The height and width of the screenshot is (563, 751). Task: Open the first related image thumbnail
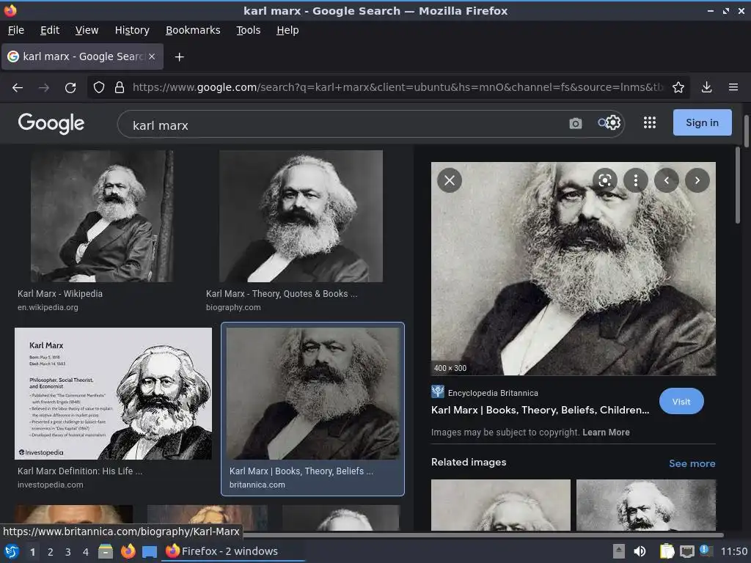pyautogui.click(x=500, y=505)
